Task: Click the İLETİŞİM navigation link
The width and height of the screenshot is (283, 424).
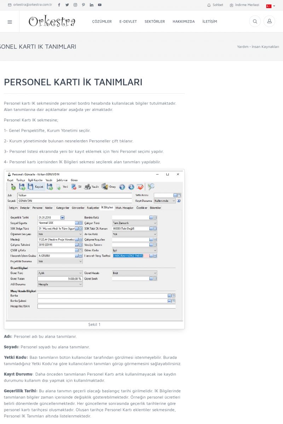Action: pos(210,22)
